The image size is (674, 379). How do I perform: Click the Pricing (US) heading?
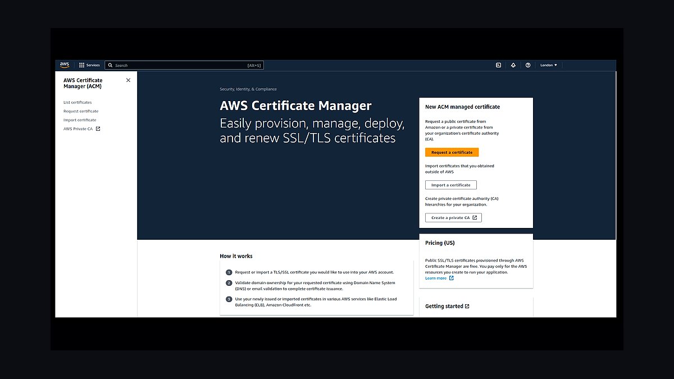click(x=440, y=243)
